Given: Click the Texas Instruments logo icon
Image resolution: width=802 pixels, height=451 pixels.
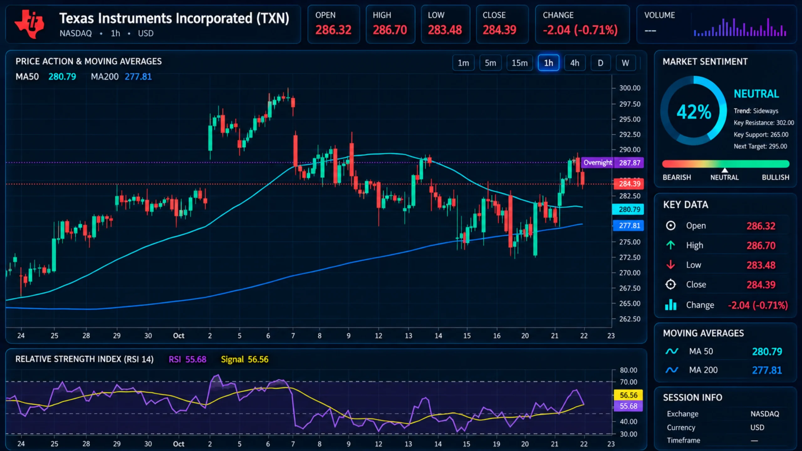Looking at the screenshot, I should (x=30, y=24).
